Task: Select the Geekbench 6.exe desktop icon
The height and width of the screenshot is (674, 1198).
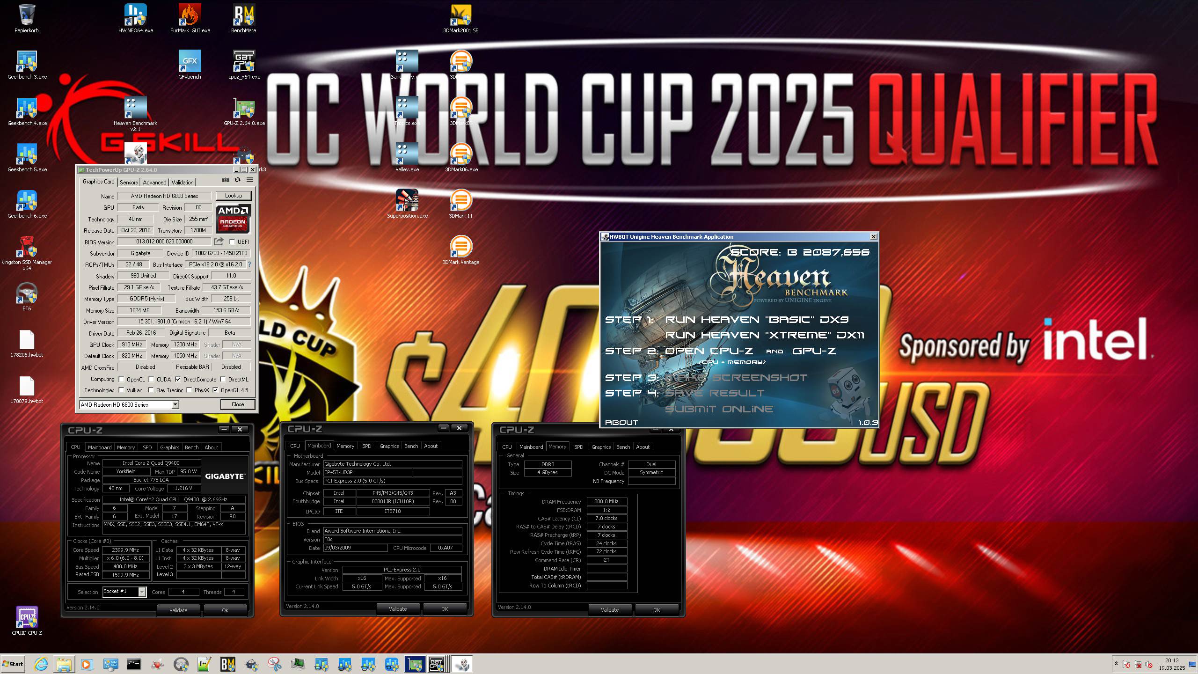Action: tap(27, 204)
